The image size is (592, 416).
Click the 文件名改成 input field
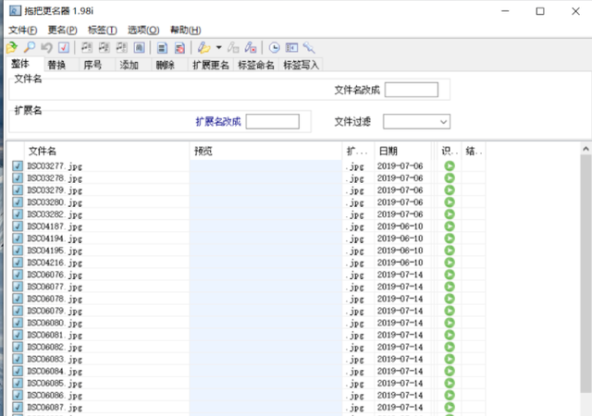click(412, 90)
